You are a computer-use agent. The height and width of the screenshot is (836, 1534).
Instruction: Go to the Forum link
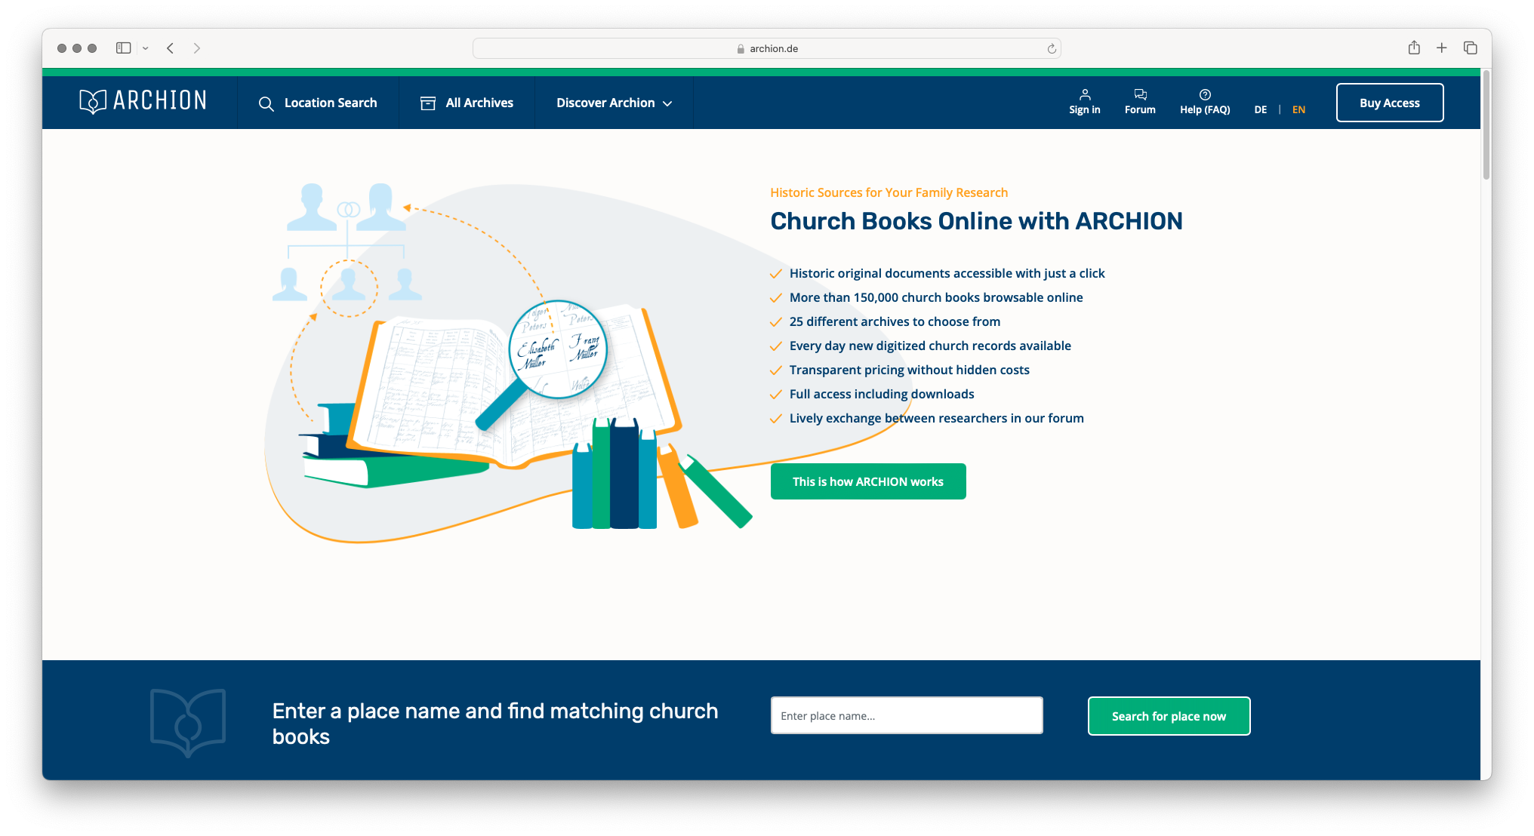1140,102
